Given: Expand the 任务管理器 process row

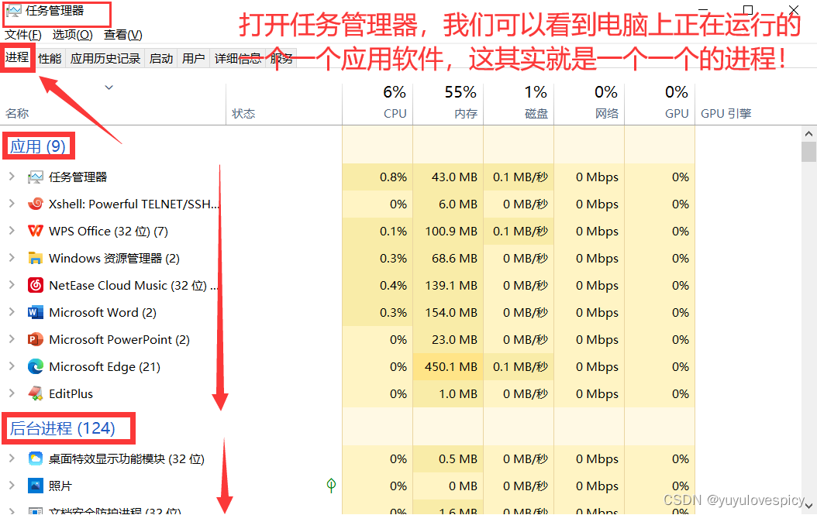Looking at the screenshot, I should (12, 177).
